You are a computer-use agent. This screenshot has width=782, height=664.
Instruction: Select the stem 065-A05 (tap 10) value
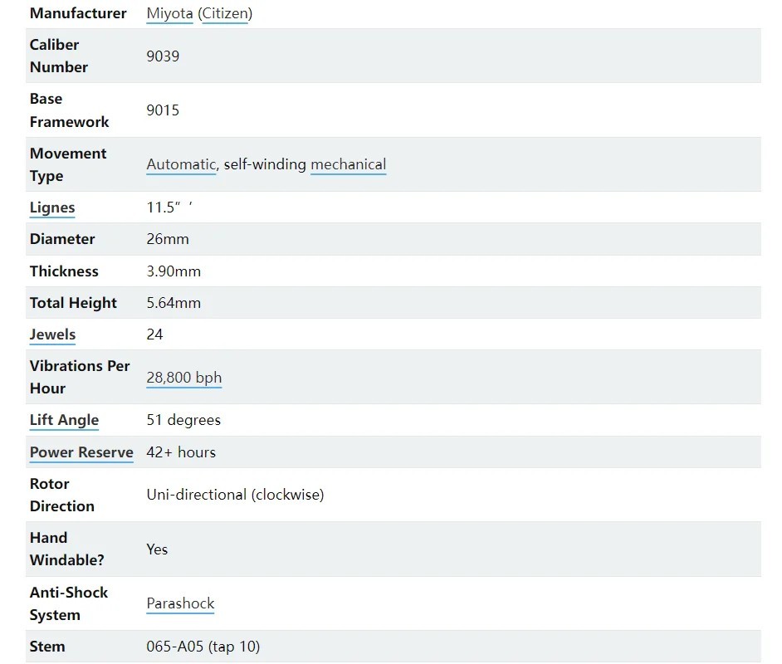tap(203, 647)
